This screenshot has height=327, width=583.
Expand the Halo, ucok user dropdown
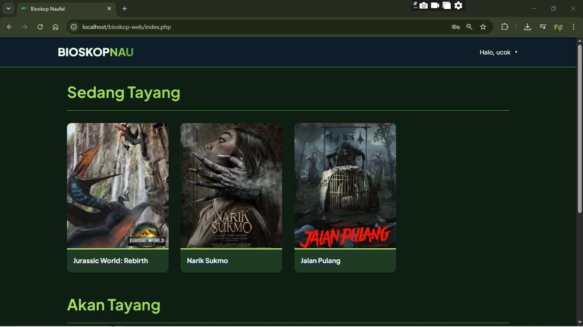point(498,52)
